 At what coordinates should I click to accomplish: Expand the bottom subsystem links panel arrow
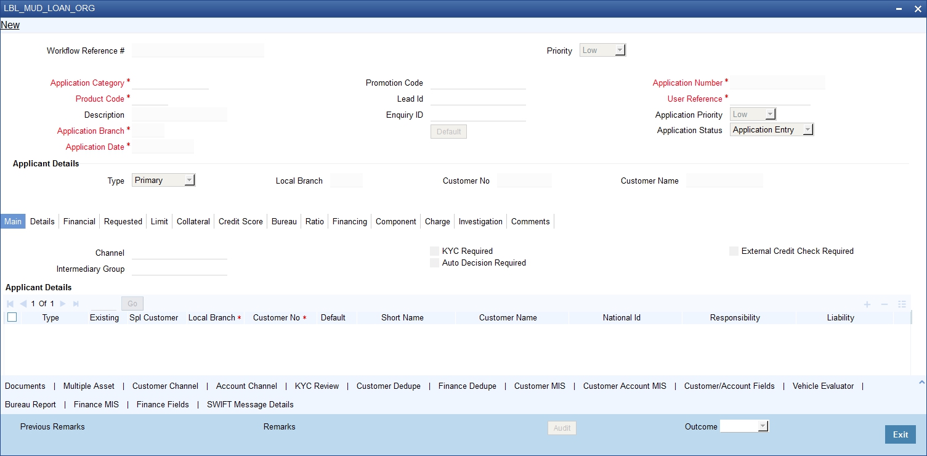point(921,383)
